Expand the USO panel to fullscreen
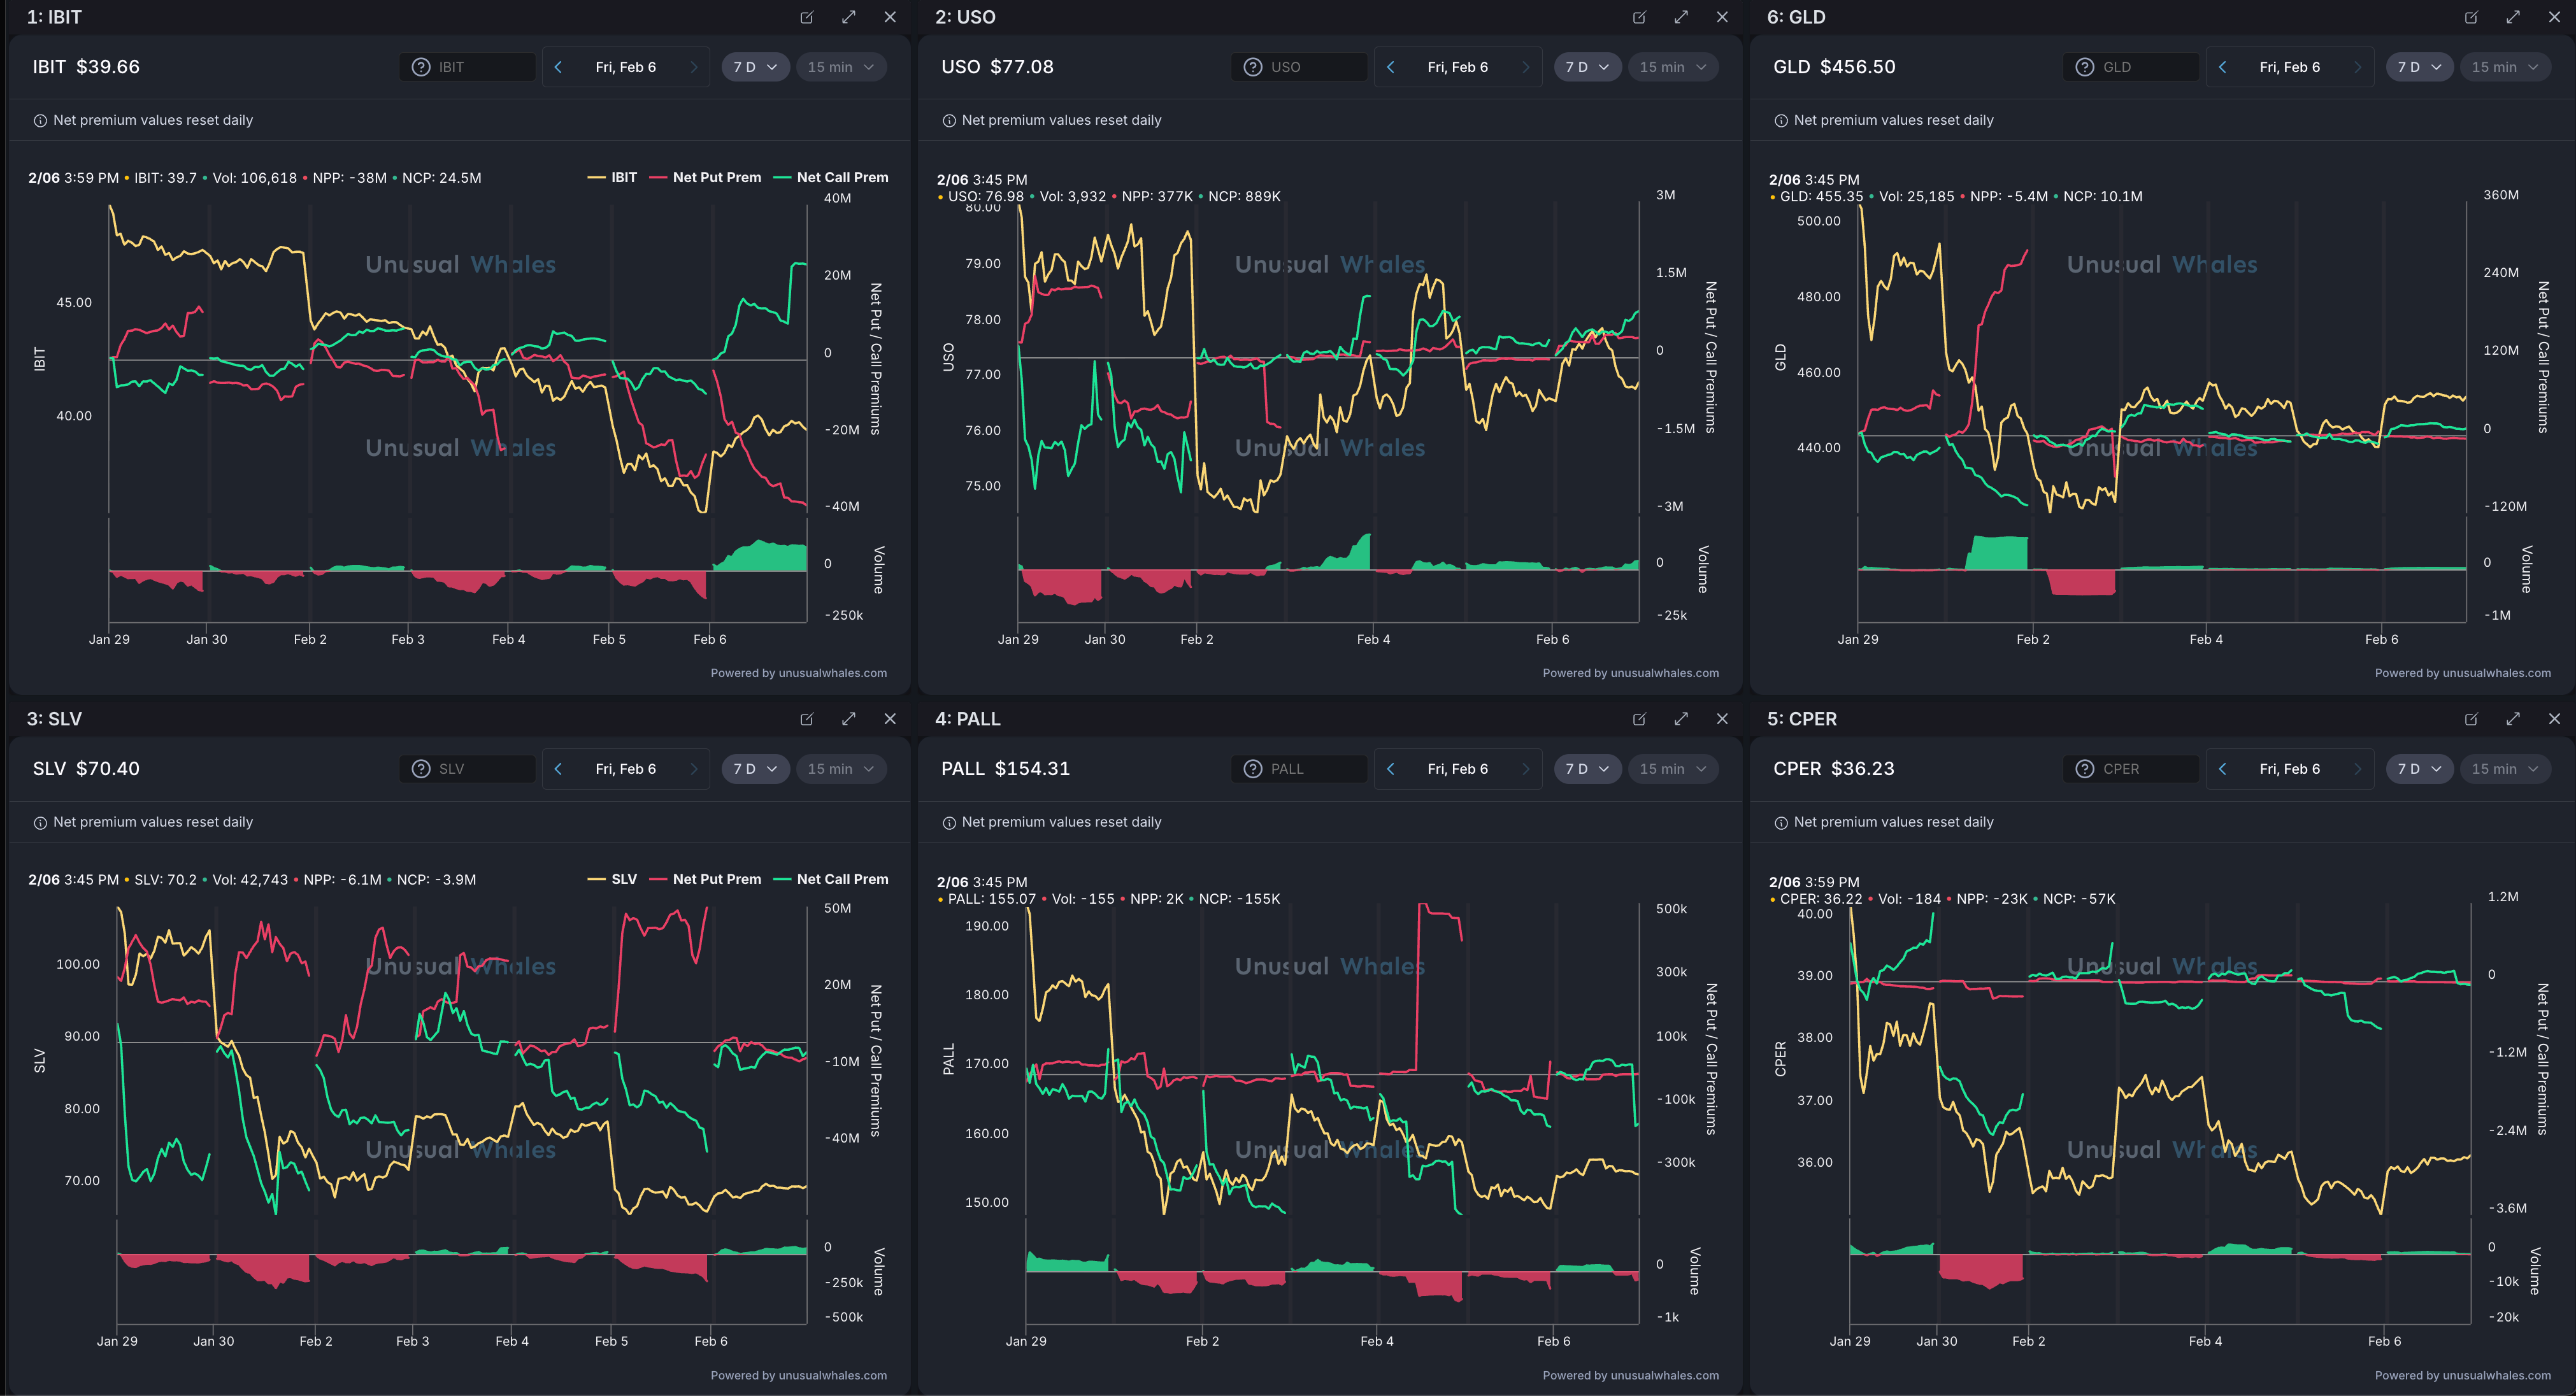2576x1396 pixels. pos(1681,17)
